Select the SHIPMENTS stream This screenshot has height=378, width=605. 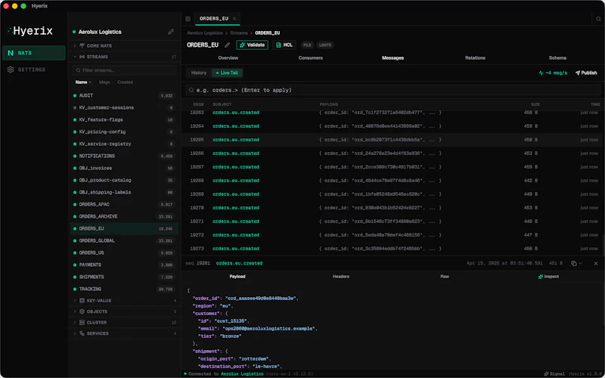tap(124, 277)
